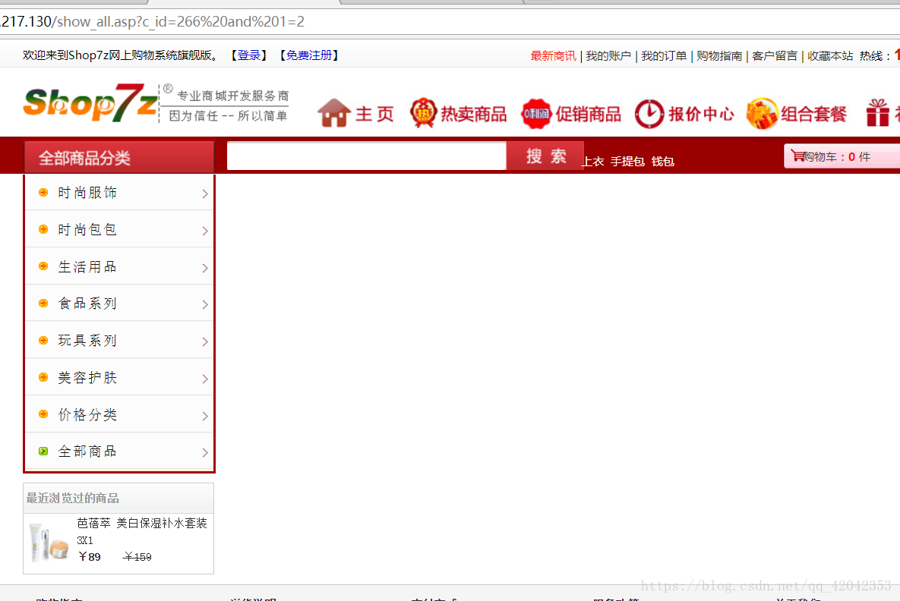Image resolution: width=900 pixels, height=601 pixels.
Task: Expand the 全部商品 category chevron
Action: (205, 452)
